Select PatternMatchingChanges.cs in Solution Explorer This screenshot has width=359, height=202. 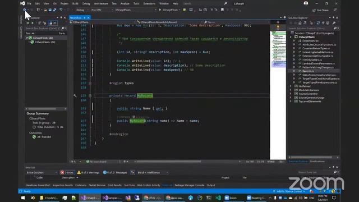pos(318,67)
